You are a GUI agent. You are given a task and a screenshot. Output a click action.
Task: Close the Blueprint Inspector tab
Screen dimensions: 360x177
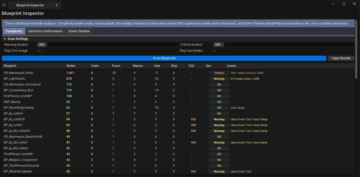pos(57,5)
